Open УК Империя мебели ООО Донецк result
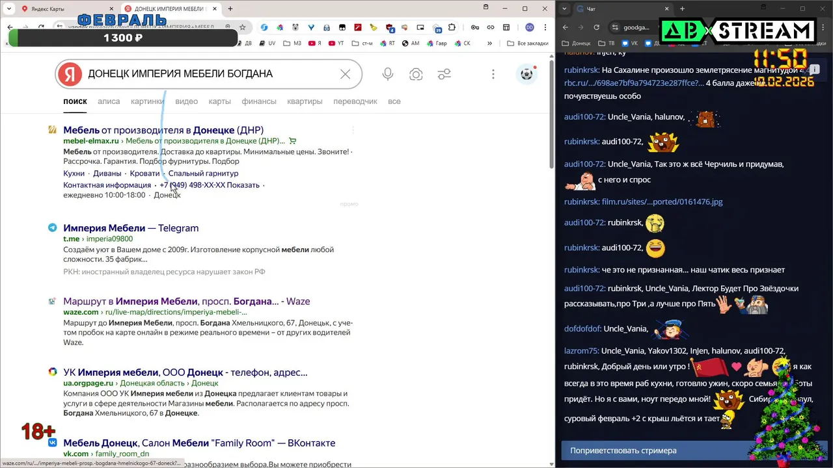Screen dimensions: 833x468 [185, 373]
